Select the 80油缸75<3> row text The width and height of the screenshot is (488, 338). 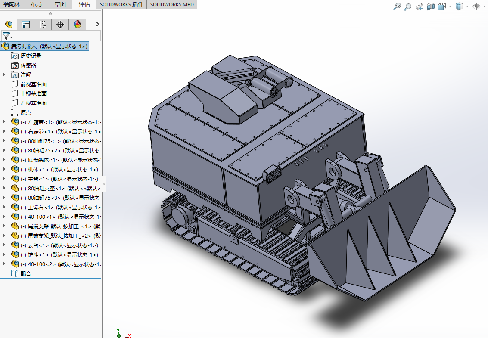pos(61,198)
